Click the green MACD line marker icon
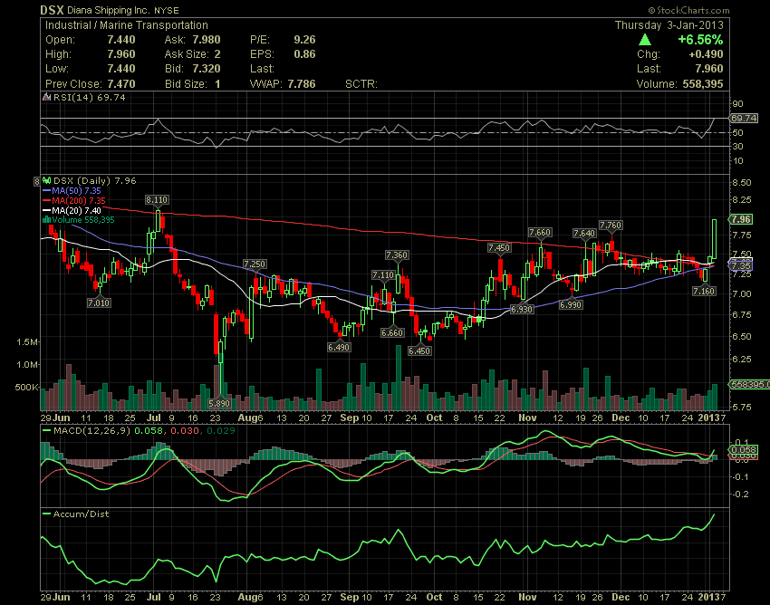The width and height of the screenshot is (770, 605). pos(47,430)
